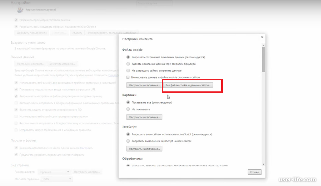Viewport: 321px width, 186px height.
Task: Select Не показывать images option
Action: point(128,109)
